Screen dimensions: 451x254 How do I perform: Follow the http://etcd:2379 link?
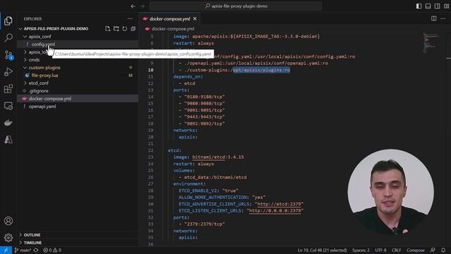click(x=279, y=204)
